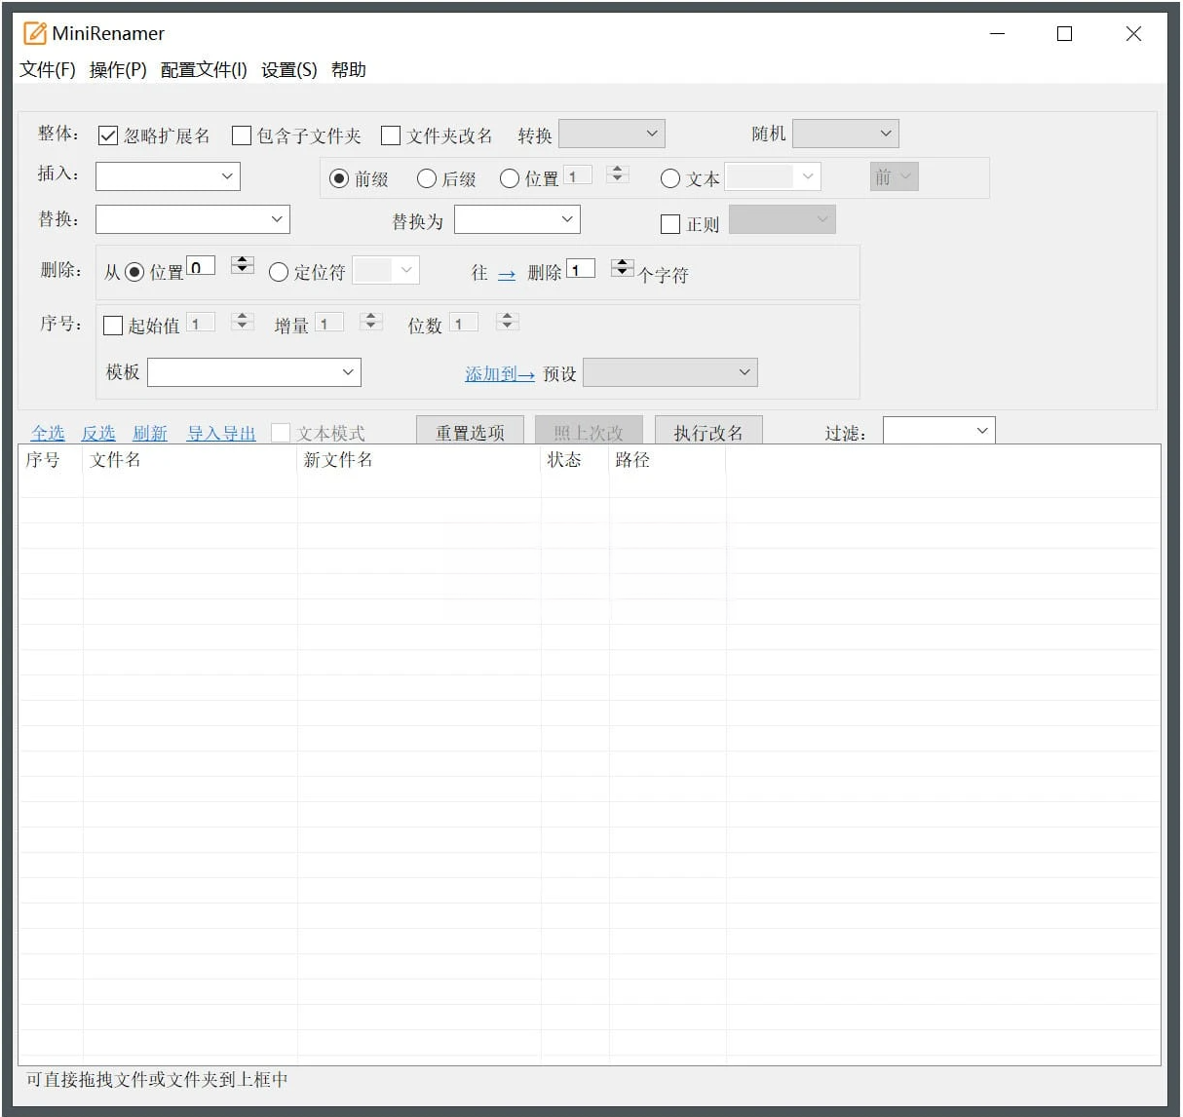Toggle the 忽略扩展名 checkbox
This screenshot has height=1117, width=1183.
click(x=108, y=135)
